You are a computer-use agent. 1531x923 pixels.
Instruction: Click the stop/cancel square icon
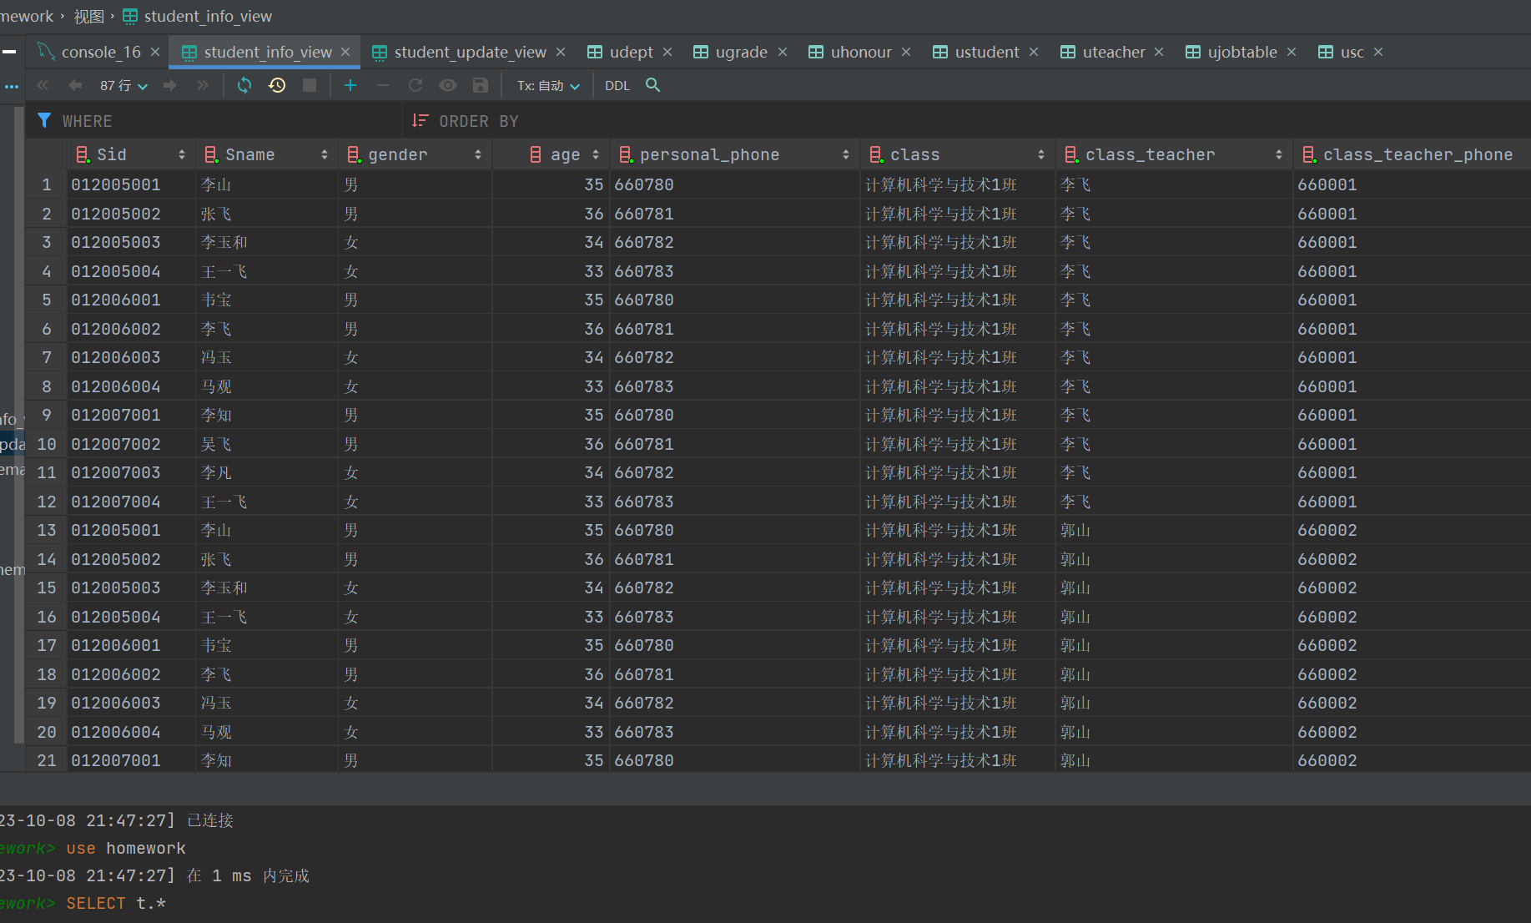point(310,85)
